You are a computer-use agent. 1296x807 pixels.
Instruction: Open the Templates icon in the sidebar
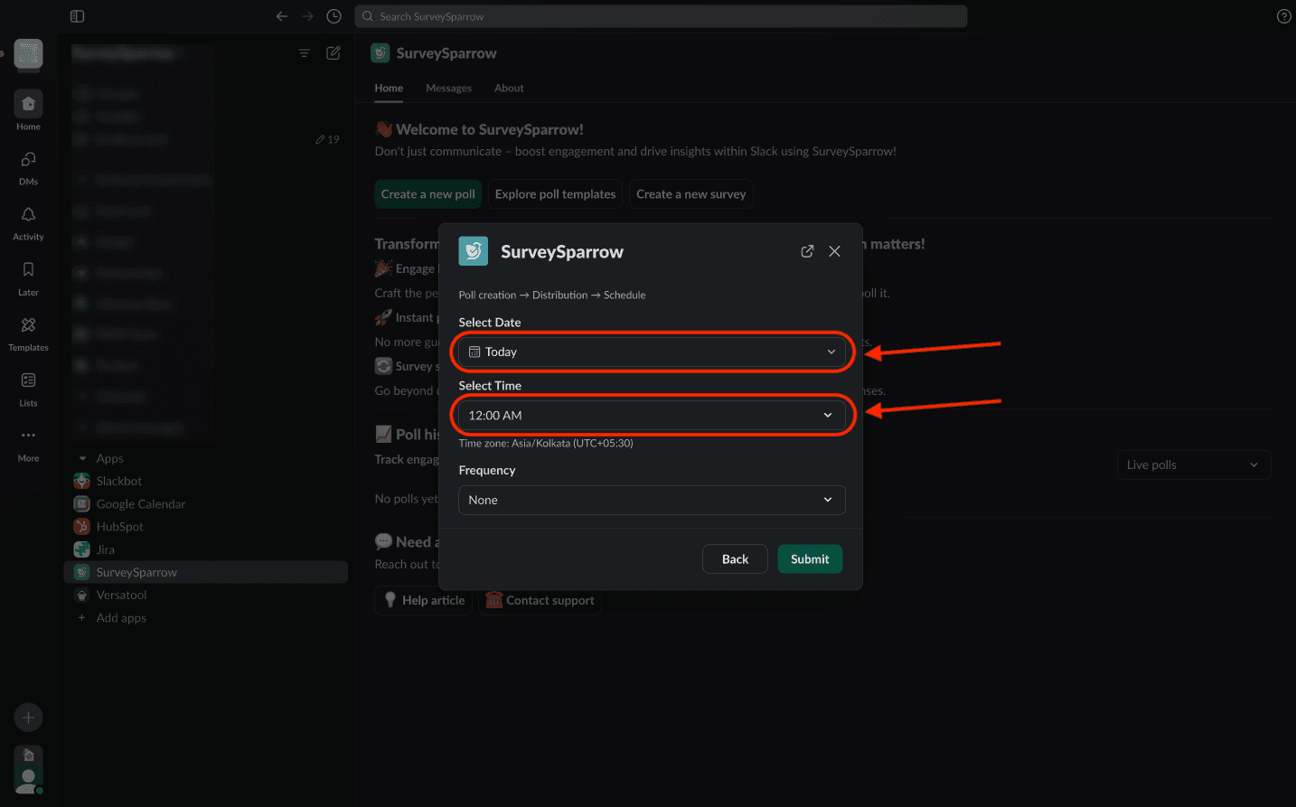tap(28, 332)
